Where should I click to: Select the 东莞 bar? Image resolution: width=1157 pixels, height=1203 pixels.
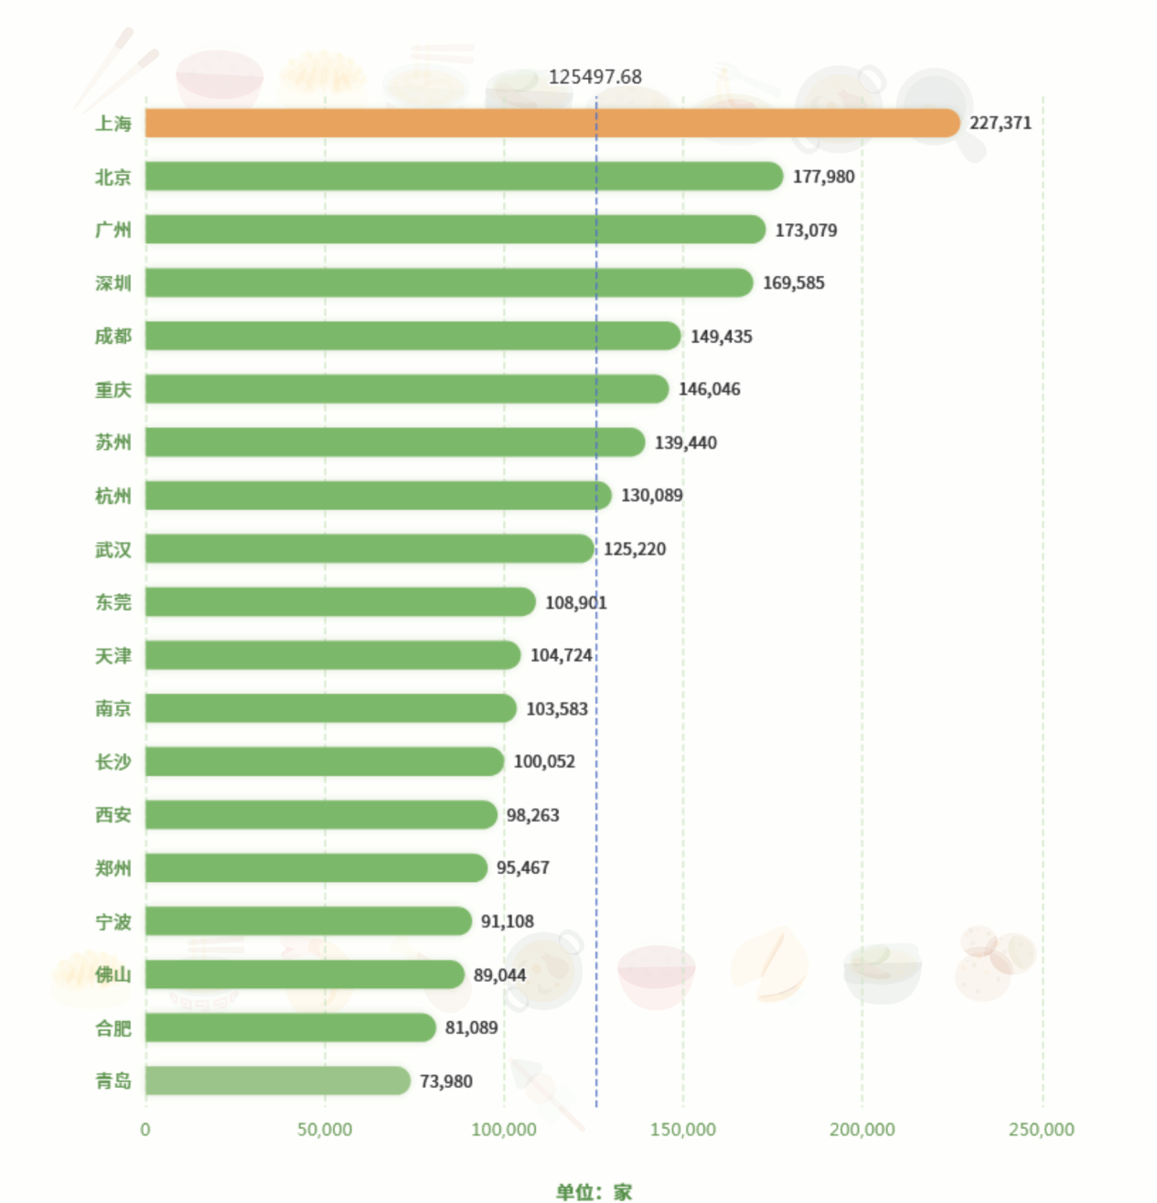[x=340, y=602]
